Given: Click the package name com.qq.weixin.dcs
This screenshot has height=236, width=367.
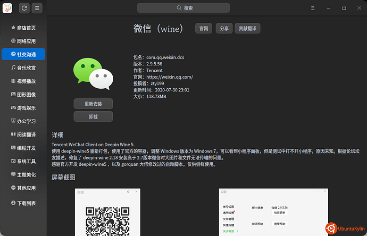Looking at the screenshot, I should [x=165, y=57].
